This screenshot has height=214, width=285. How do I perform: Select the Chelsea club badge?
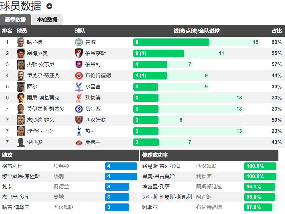pos(79,109)
